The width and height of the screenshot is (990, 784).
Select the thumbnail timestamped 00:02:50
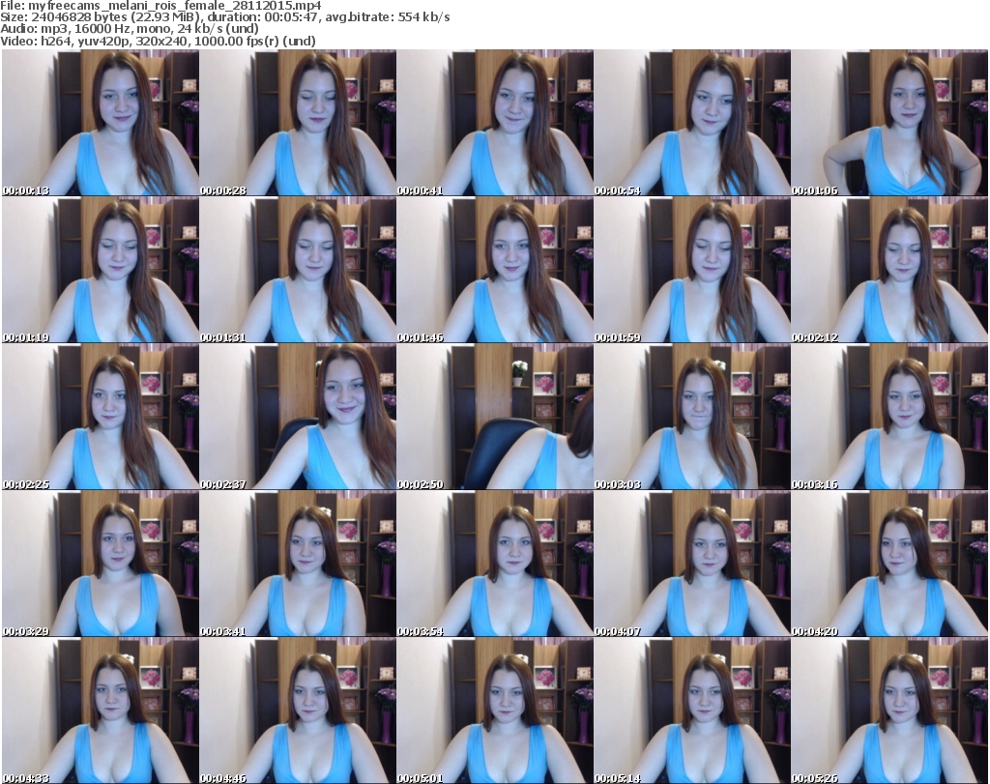pos(494,417)
